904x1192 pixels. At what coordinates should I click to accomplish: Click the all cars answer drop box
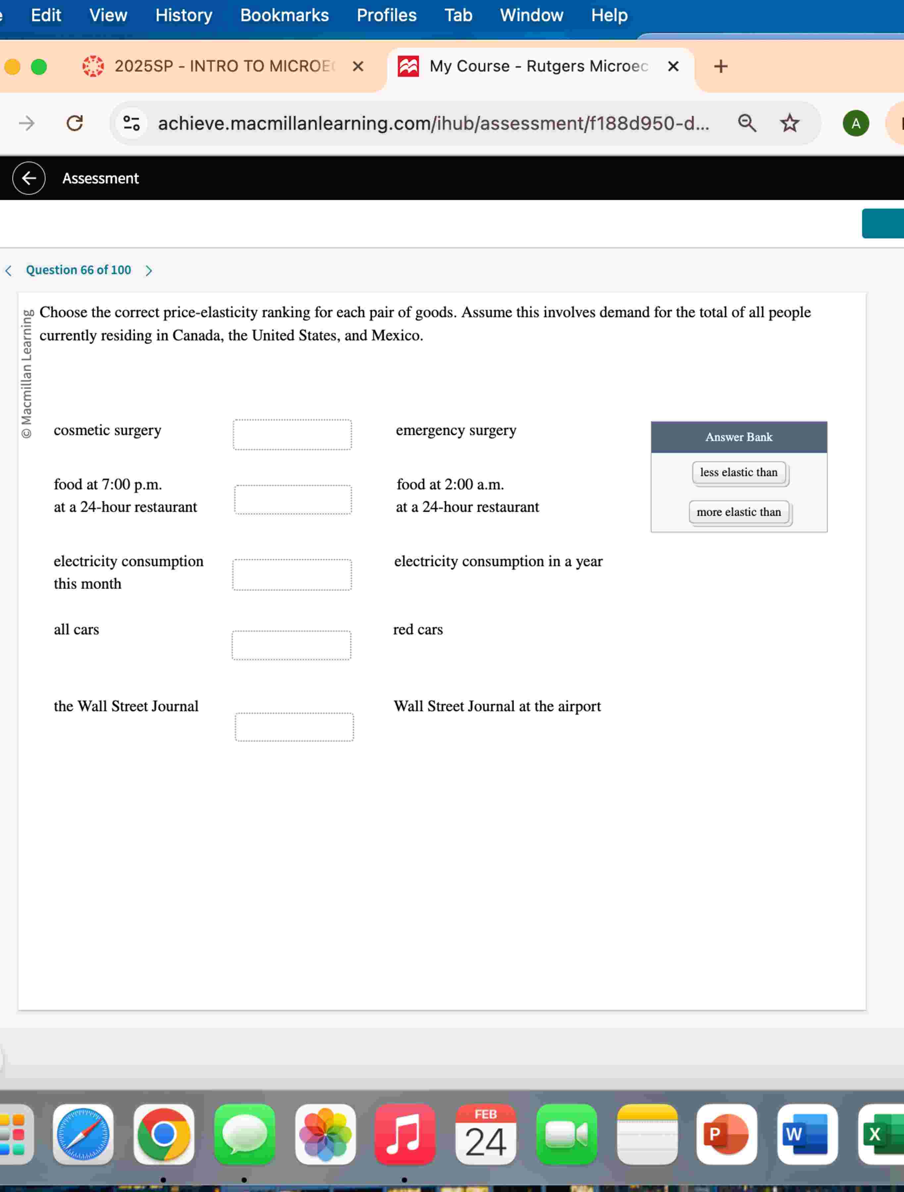point(291,646)
